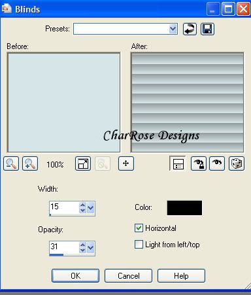Click the After preview pane with blinds
The height and width of the screenshot is (295, 251).
pyautogui.click(x=188, y=103)
